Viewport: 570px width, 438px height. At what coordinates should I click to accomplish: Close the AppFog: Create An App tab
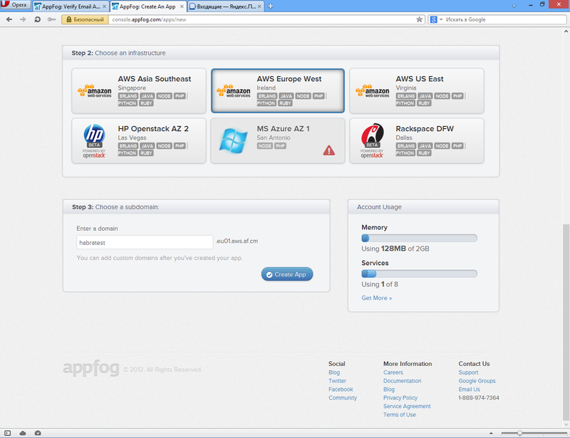[182, 6]
